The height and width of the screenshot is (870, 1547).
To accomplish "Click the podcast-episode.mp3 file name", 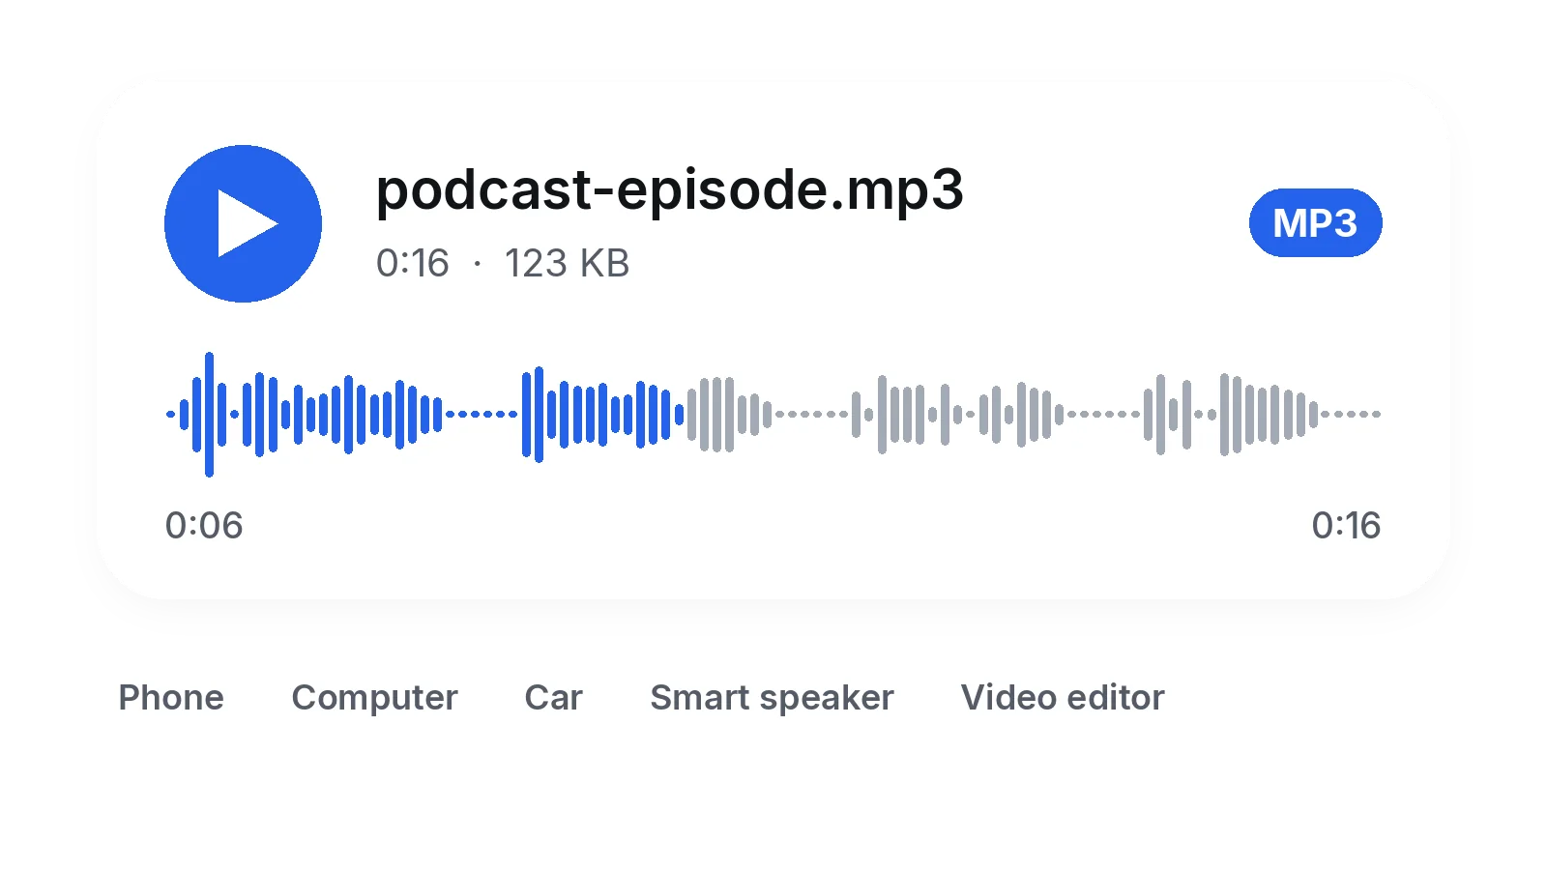I will (669, 189).
